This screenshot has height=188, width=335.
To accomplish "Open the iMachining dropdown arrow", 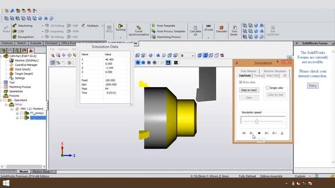I will tap(42, 26).
